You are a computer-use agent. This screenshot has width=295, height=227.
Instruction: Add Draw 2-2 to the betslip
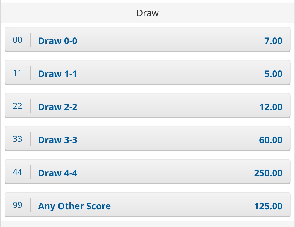(x=58, y=107)
